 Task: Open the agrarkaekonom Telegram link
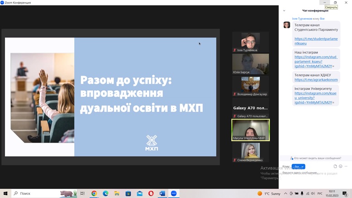tap(316, 80)
